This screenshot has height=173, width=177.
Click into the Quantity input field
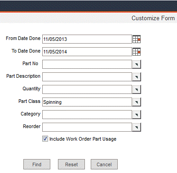(87, 89)
